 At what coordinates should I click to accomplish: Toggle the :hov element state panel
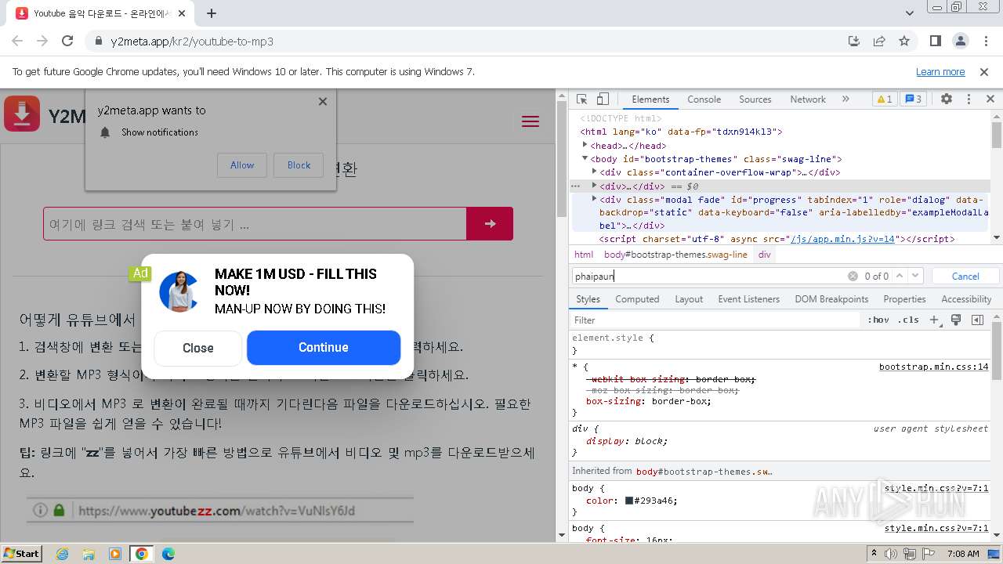(x=878, y=320)
